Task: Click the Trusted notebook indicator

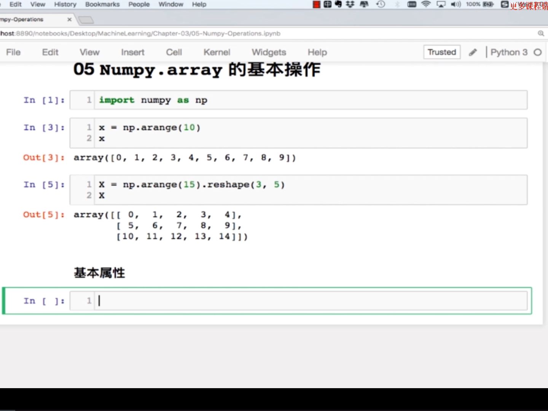Action: tap(441, 52)
